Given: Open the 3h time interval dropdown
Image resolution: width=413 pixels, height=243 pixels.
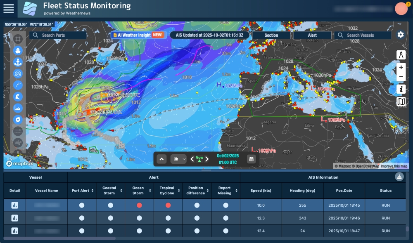Looking at the screenshot, I should (178, 159).
